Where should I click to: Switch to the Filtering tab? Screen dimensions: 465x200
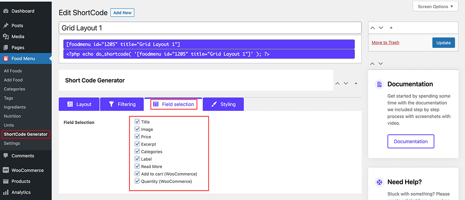(x=122, y=104)
